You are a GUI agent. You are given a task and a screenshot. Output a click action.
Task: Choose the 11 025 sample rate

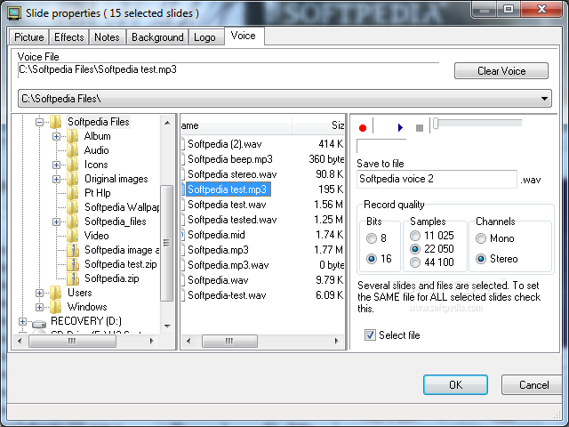tap(415, 236)
